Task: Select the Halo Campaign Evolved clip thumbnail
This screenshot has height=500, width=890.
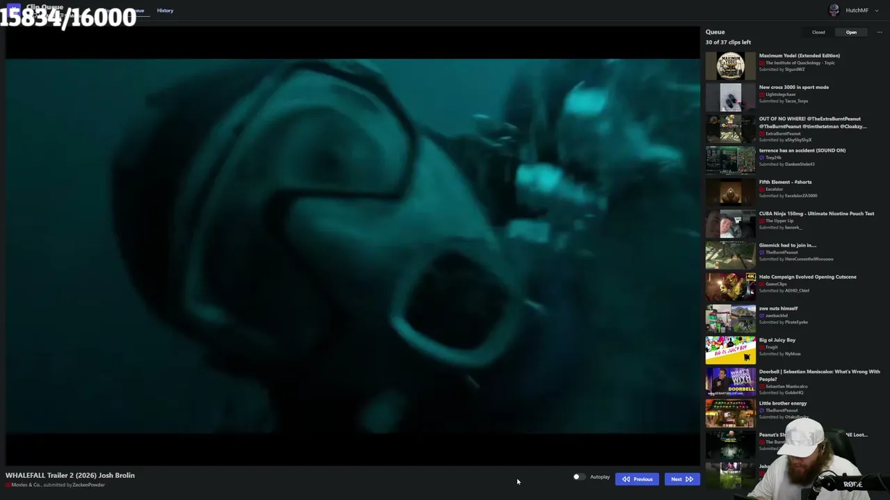Action: [730, 287]
